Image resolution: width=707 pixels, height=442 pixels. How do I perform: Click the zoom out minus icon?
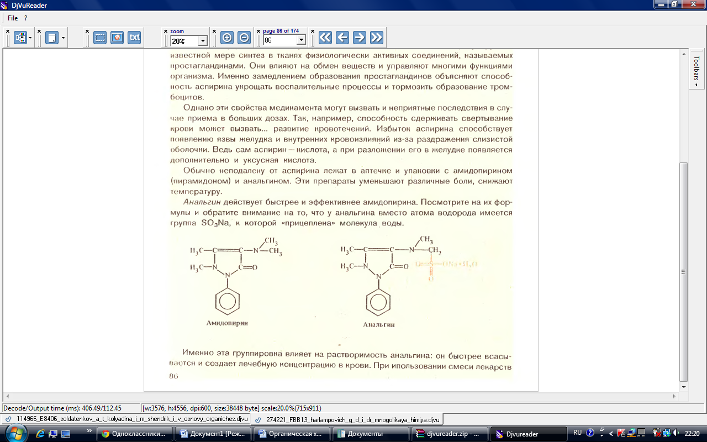(x=244, y=38)
